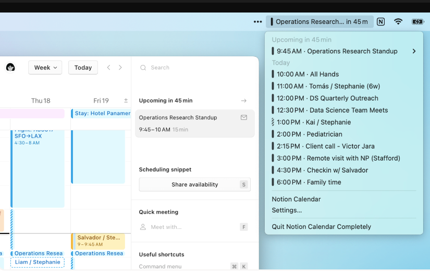Image resolution: width=430 pixels, height=271 pixels.
Task: Click the three-dot overflow menu bar icon
Action: pos(257,22)
